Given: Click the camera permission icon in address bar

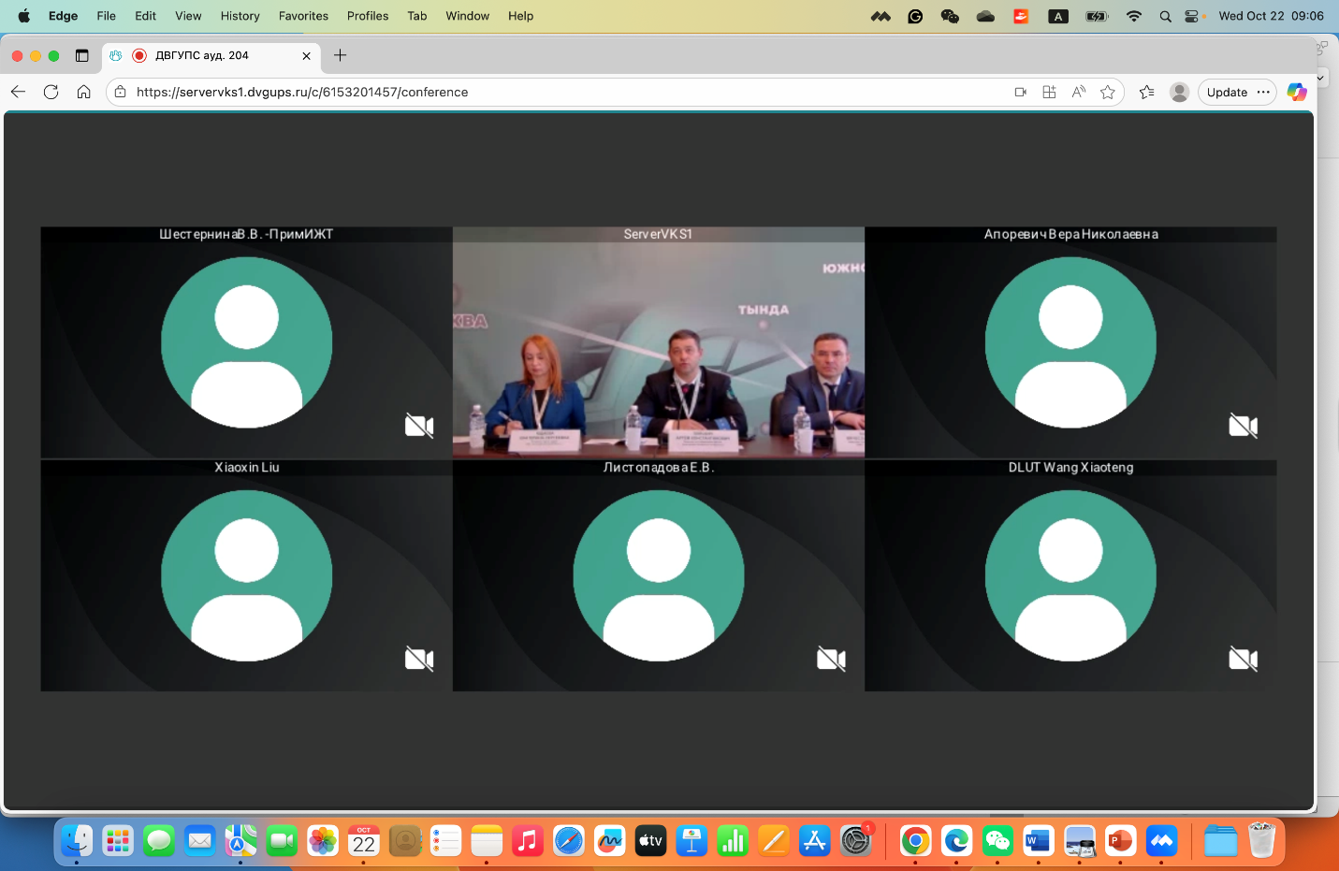Looking at the screenshot, I should 1021,92.
